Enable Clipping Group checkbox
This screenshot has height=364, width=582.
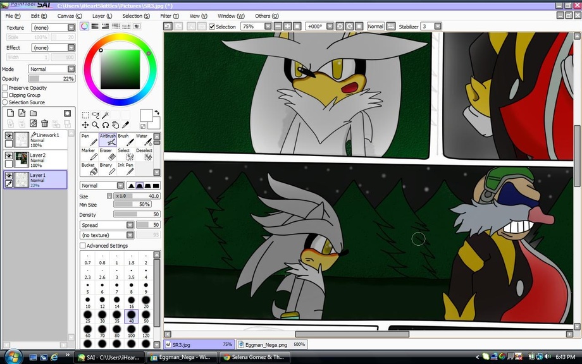point(5,95)
